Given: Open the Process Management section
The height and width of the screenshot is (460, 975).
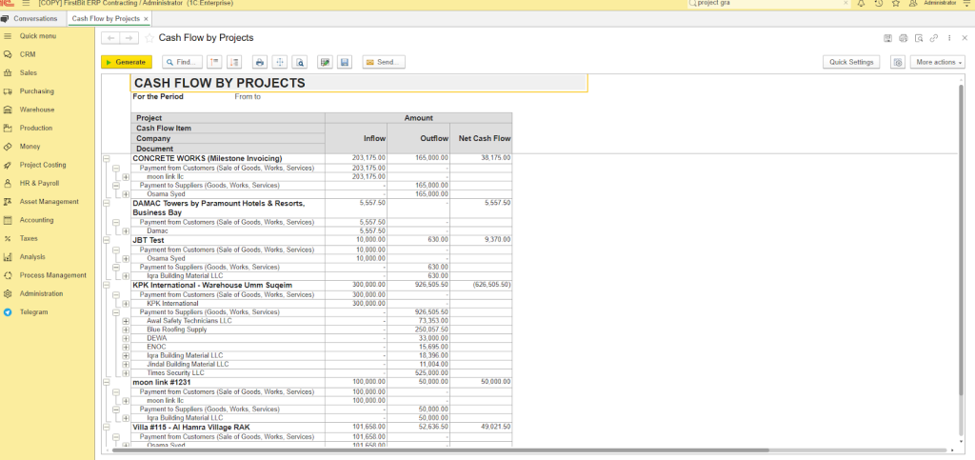Looking at the screenshot, I should [53, 275].
